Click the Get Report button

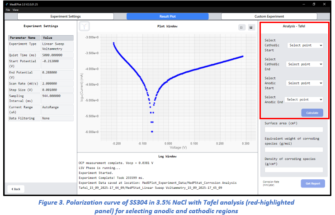313,183
